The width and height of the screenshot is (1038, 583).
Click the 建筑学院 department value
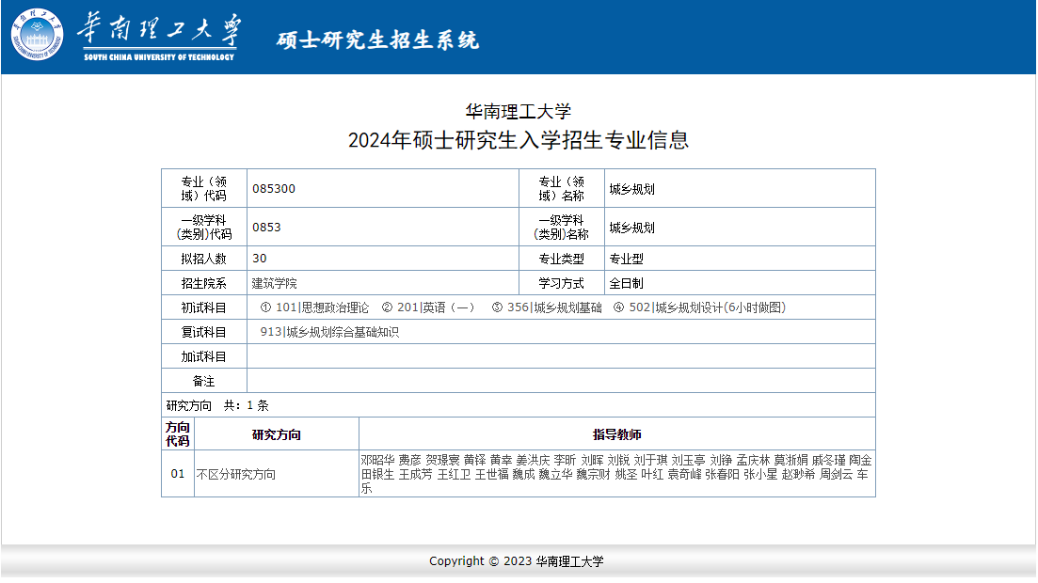274,283
